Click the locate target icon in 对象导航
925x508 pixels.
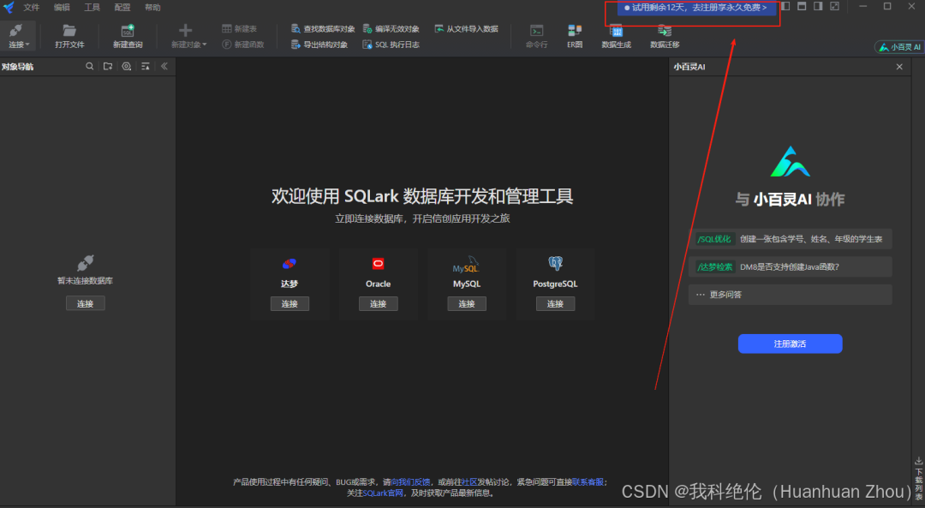[x=126, y=67]
